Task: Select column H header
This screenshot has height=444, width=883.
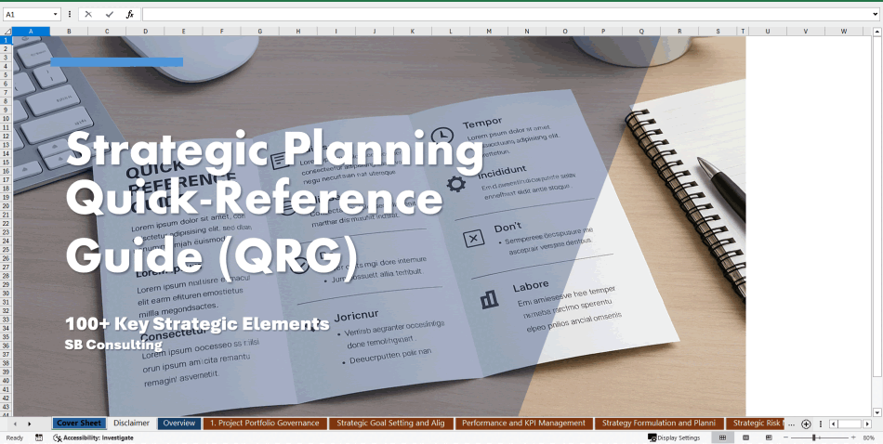Action: 298,32
